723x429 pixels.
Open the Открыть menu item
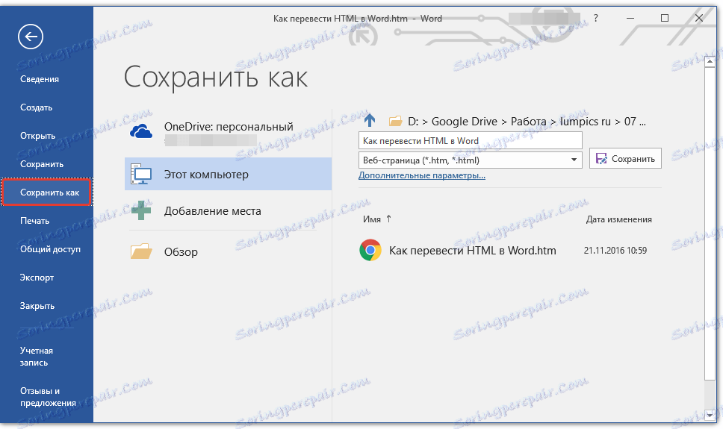click(x=38, y=136)
